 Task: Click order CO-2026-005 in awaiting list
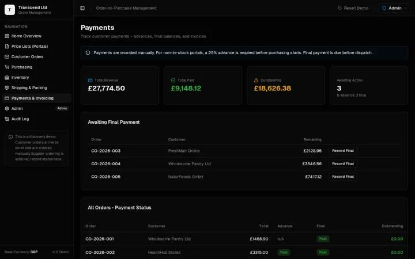(x=106, y=177)
